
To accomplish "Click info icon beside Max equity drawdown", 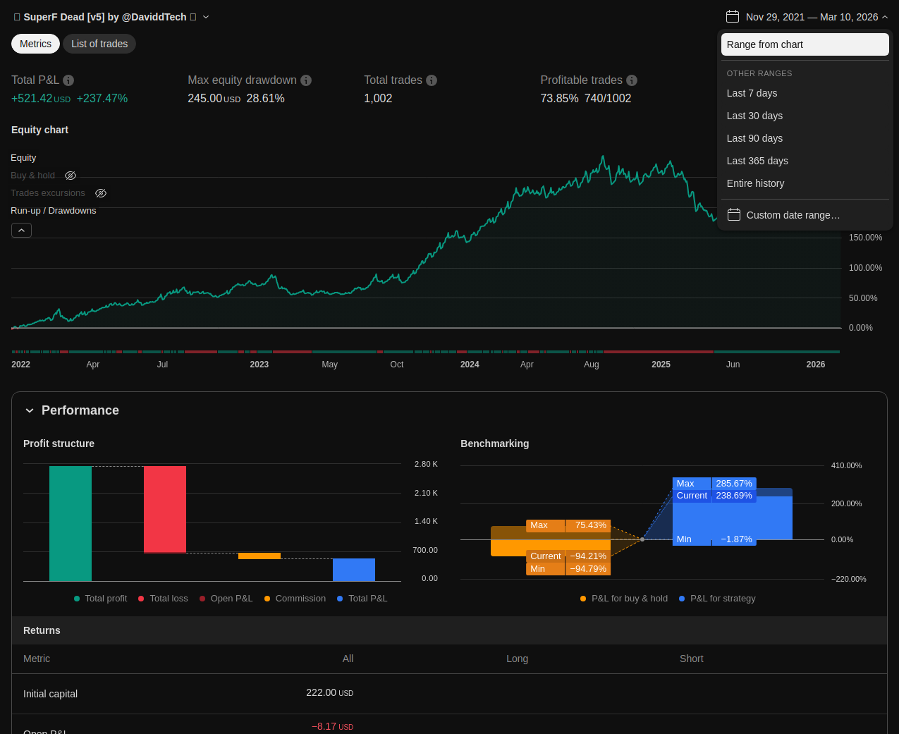I will click(x=306, y=80).
